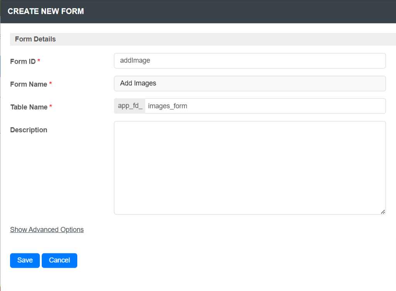
Task: Click the Table Name label
Action: tap(29, 107)
